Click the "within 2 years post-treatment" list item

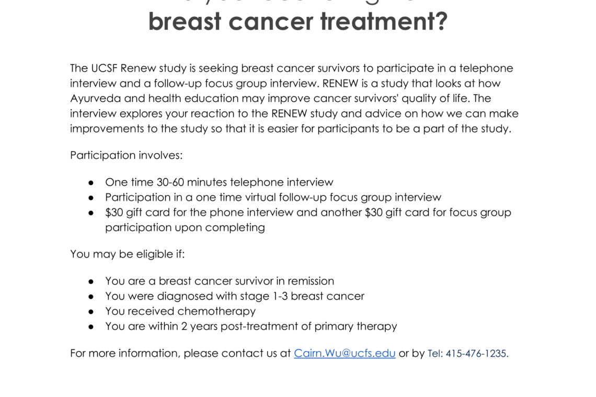(x=251, y=326)
